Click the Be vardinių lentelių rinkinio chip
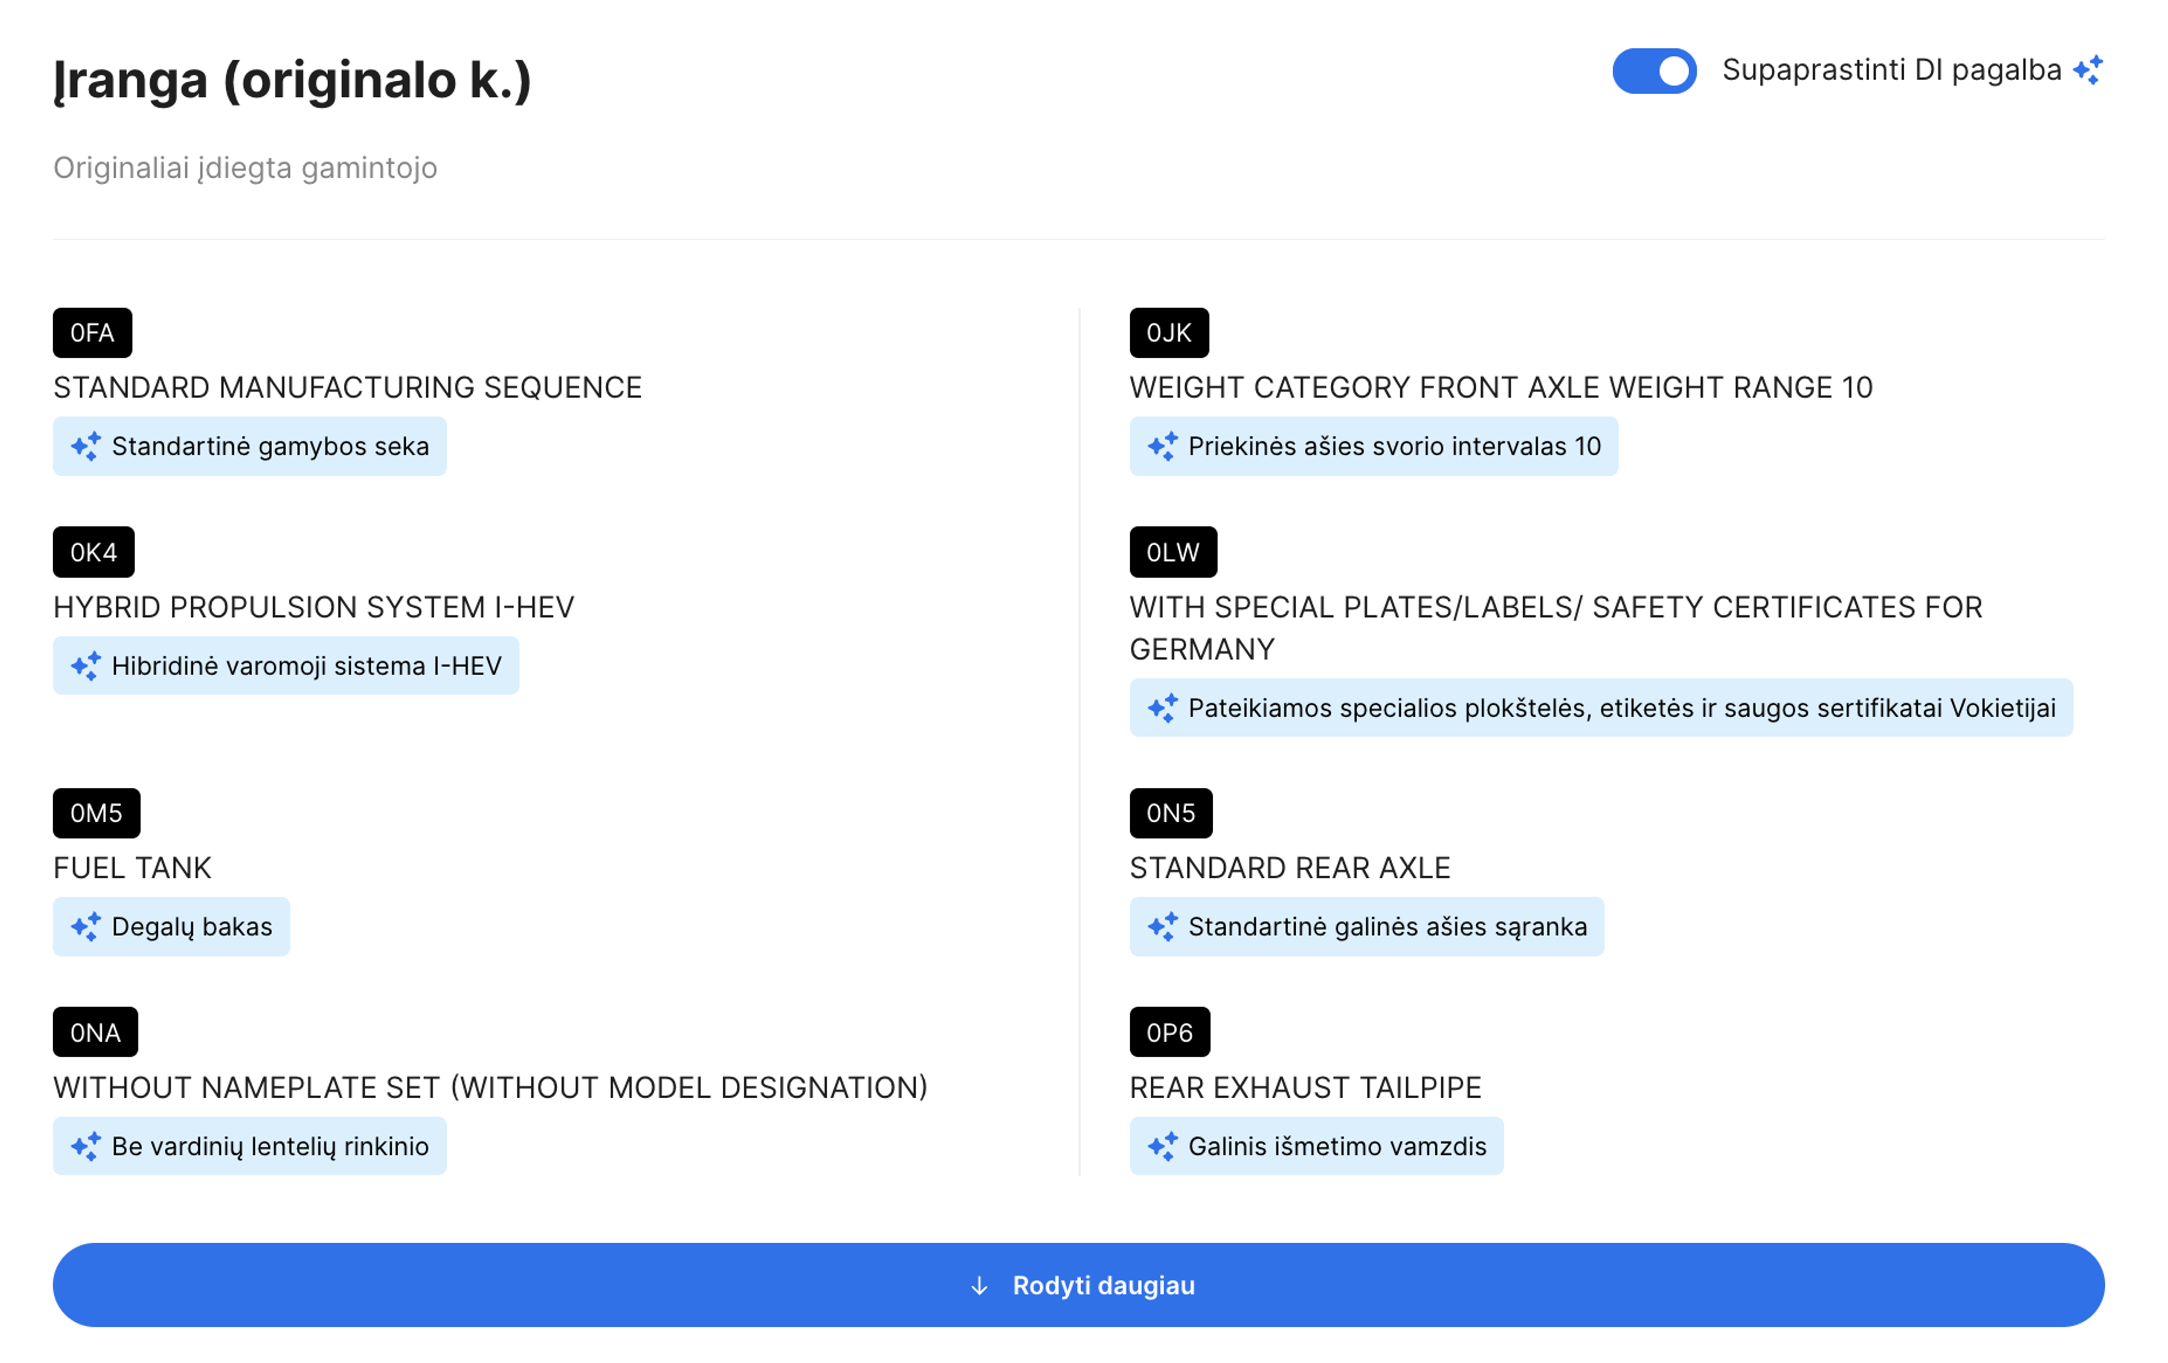This screenshot has height=1363, width=2168. [250, 1146]
